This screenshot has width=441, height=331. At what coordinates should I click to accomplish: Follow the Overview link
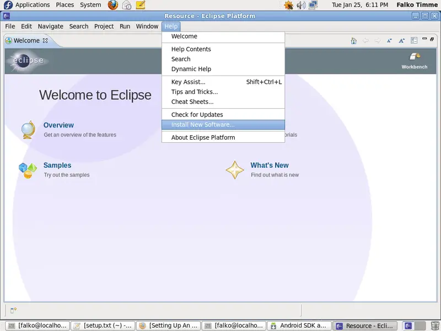click(x=58, y=125)
